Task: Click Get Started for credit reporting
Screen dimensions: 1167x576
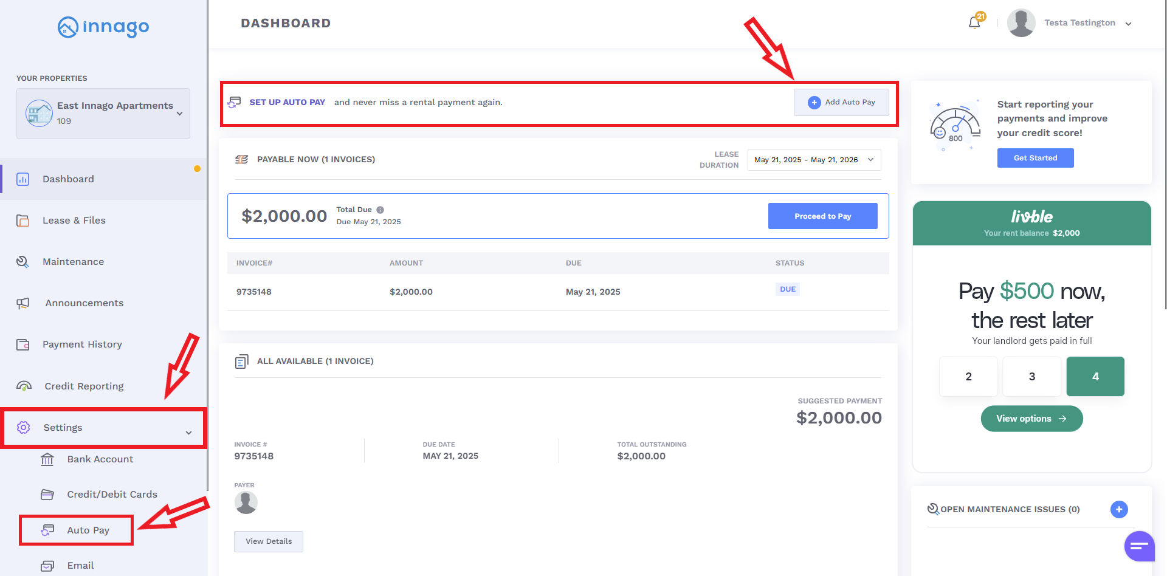Action: click(x=1035, y=158)
